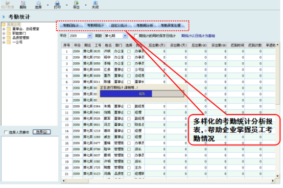Click the folder icon of 一公司

(x=9, y=42)
